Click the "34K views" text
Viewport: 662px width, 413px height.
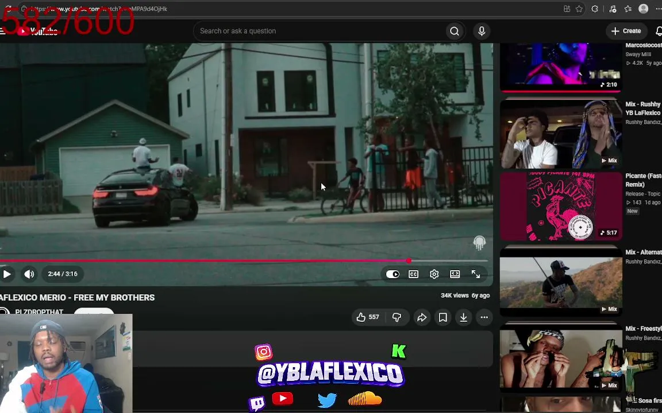point(455,295)
